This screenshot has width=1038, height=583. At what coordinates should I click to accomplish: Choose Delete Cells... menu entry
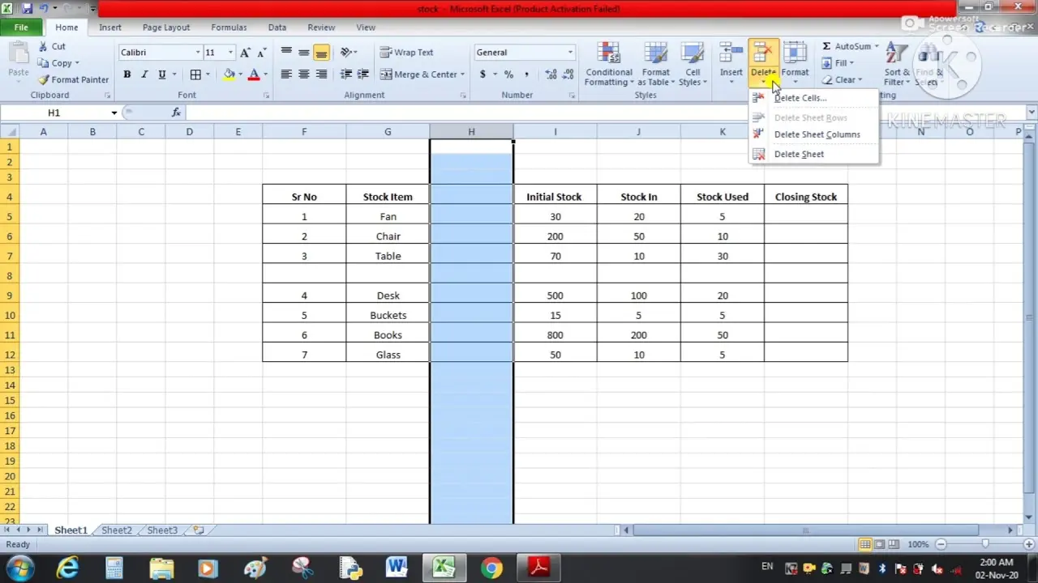point(813,98)
